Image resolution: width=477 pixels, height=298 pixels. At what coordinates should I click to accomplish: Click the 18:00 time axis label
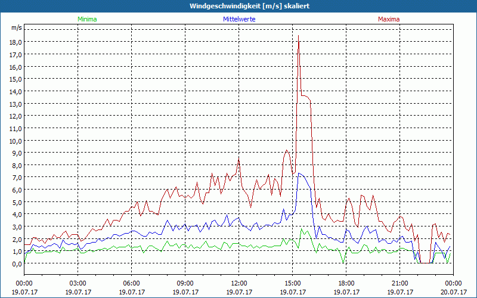[346, 284]
